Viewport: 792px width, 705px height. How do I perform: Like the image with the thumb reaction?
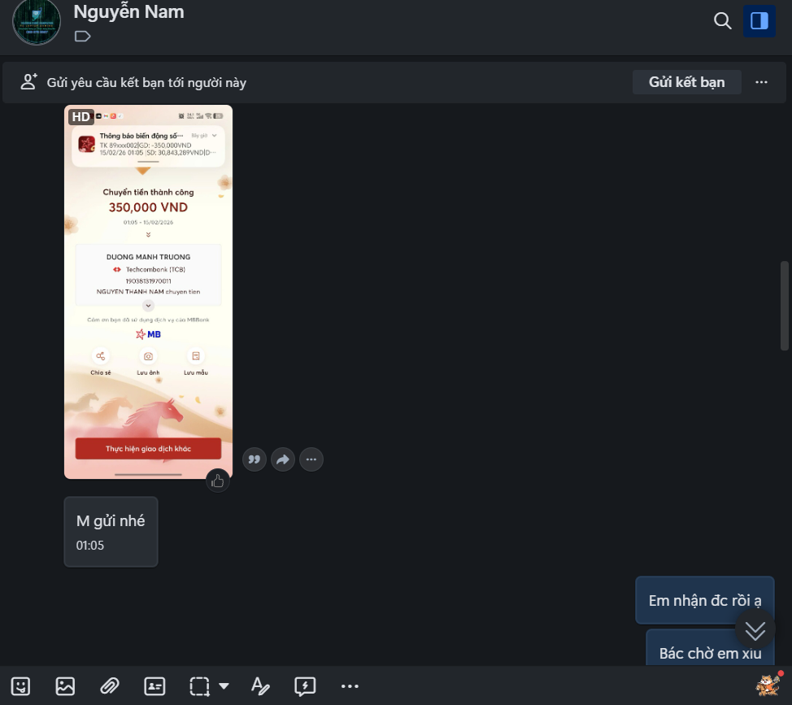tap(218, 481)
